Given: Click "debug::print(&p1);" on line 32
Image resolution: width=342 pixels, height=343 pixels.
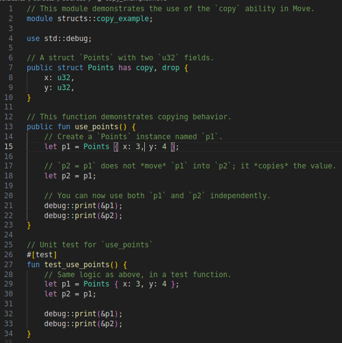Looking at the screenshot, I should click(x=83, y=314).
